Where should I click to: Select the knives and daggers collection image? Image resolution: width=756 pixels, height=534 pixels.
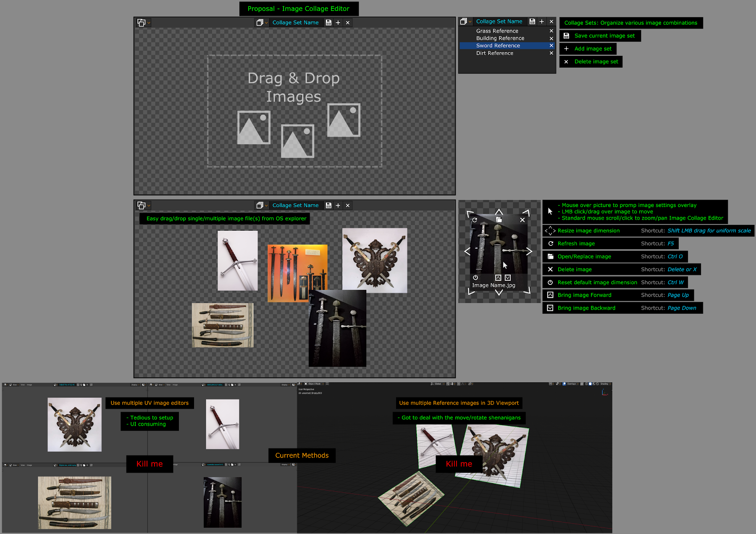coord(223,325)
